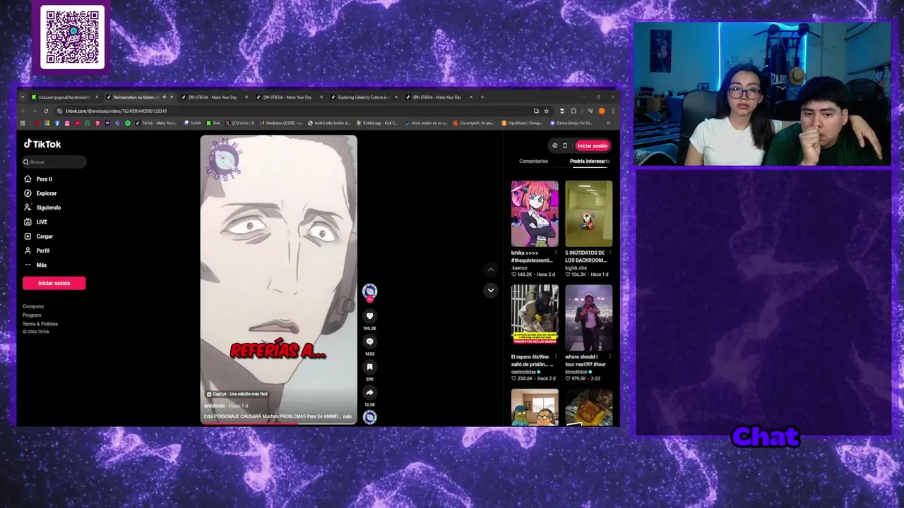Open the Backrooms video thumbnail
The height and width of the screenshot is (508, 904).
point(588,214)
